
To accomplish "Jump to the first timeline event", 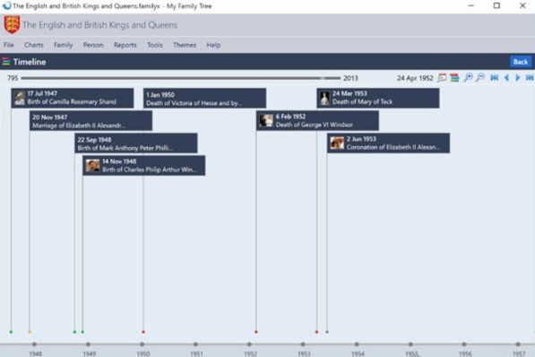I will [495, 78].
